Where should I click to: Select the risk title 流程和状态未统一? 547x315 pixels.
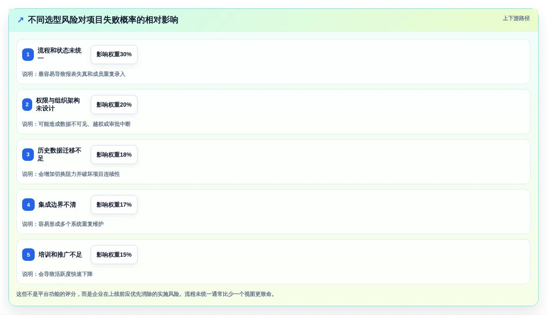tap(60, 55)
